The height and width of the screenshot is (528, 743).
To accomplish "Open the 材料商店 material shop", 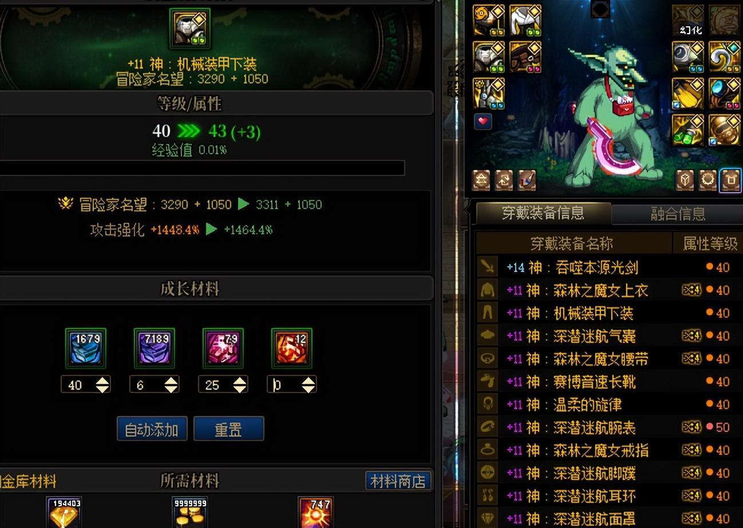I will (x=398, y=481).
